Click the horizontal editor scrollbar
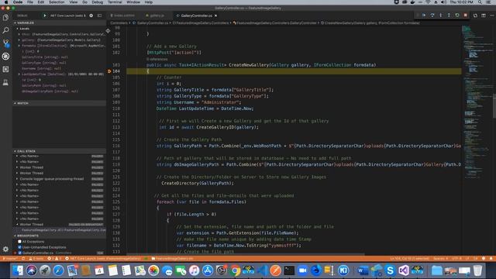This screenshot has width=496, height=279. [246, 253]
